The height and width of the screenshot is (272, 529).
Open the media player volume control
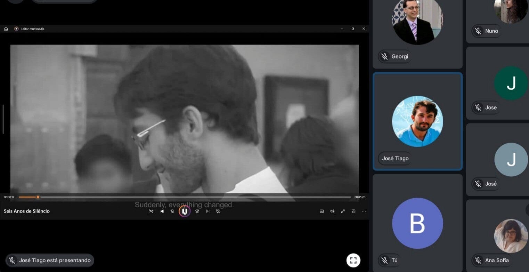tap(332, 211)
